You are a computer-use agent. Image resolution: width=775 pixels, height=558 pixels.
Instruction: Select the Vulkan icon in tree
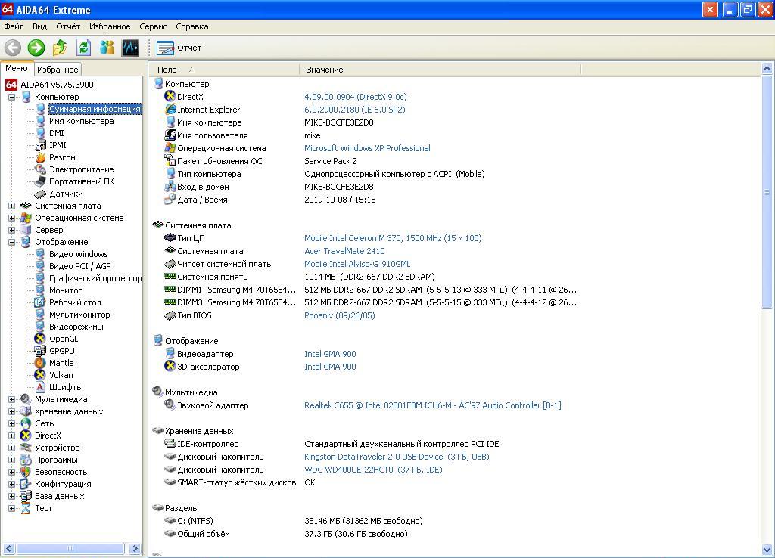pyautogui.click(x=41, y=375)
